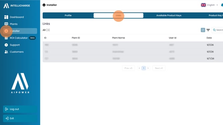Select the first row dated 9/1/26

pos(133,45)
